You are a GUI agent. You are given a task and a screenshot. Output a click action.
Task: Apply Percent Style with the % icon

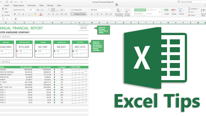click(98, 14)
